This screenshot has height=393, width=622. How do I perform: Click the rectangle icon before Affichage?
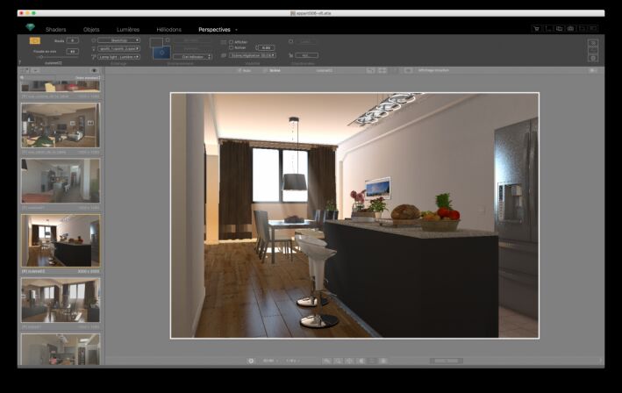[408, 70]
